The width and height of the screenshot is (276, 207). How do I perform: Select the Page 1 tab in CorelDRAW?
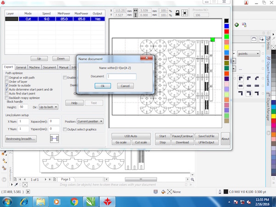click(66, 179)
